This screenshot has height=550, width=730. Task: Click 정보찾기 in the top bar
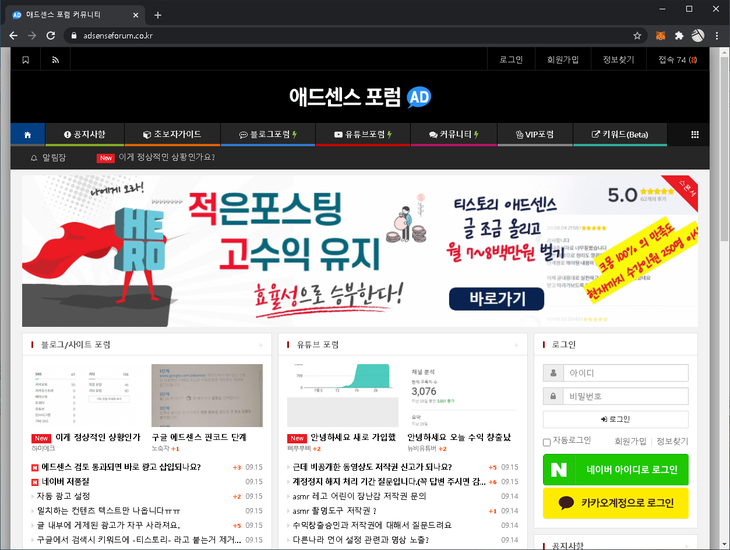618,59
